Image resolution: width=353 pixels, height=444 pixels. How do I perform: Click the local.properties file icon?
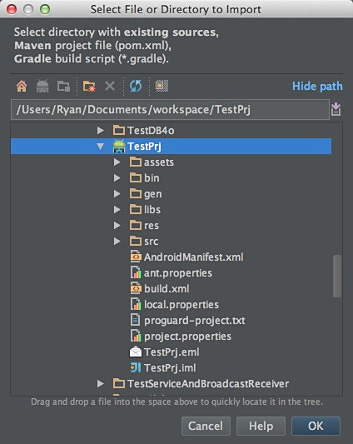click(136, 304)
